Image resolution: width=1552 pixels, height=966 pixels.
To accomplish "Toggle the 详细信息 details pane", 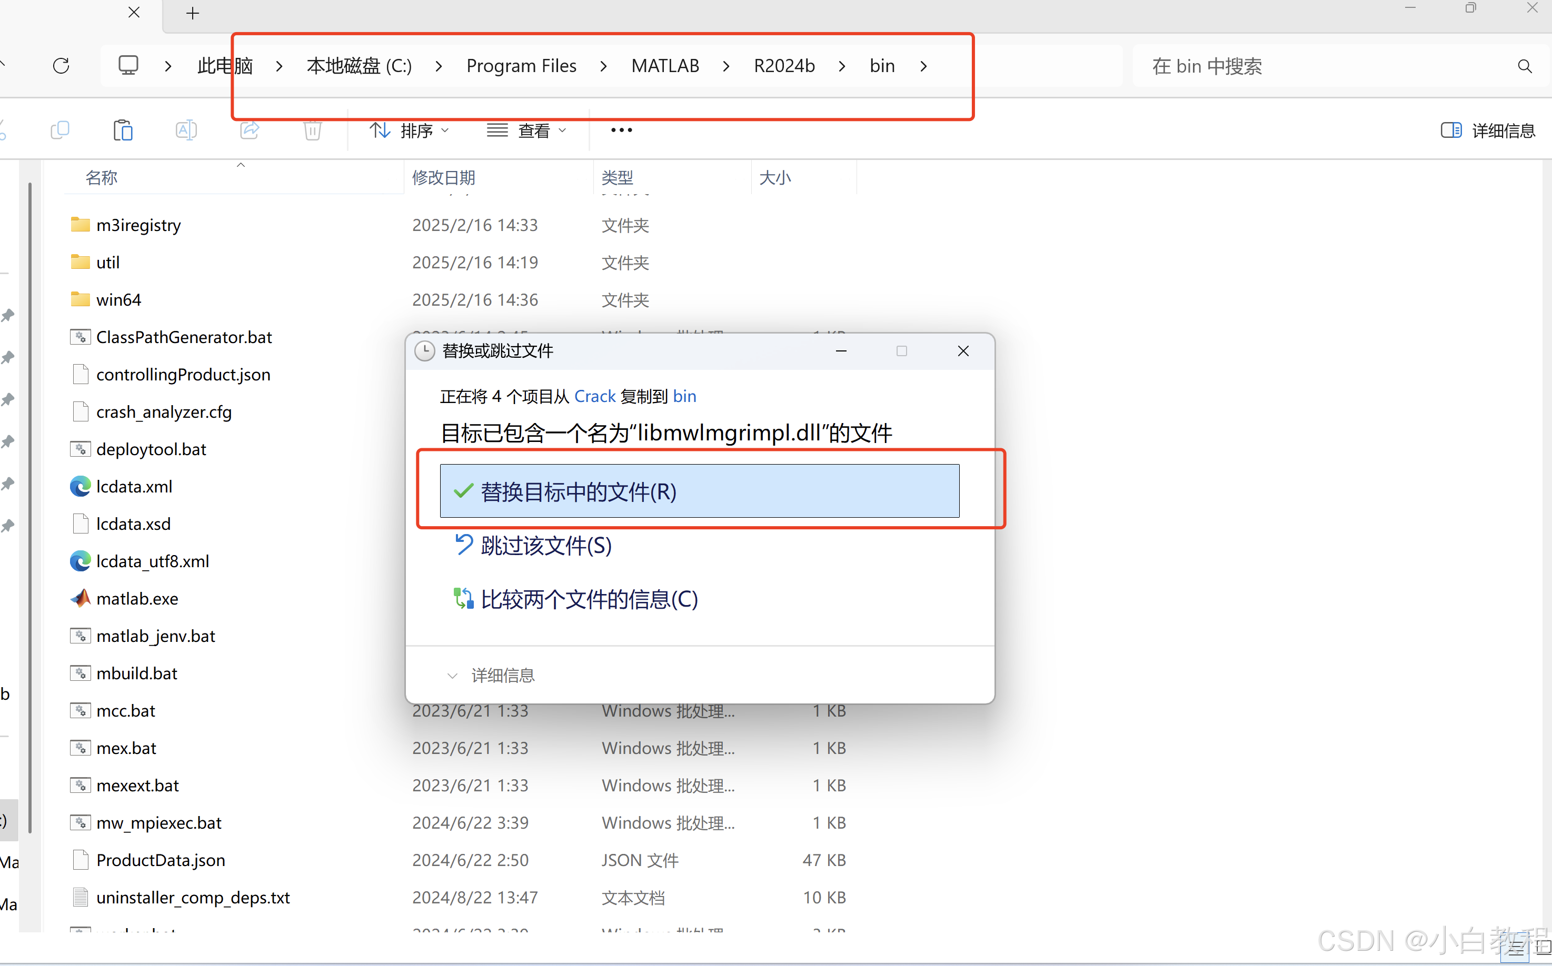I will [1487, 130].
